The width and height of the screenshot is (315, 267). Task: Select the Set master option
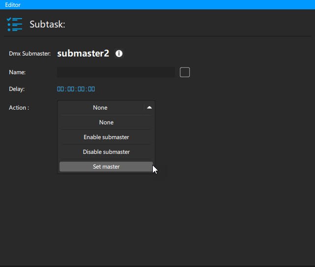(106, 167)
